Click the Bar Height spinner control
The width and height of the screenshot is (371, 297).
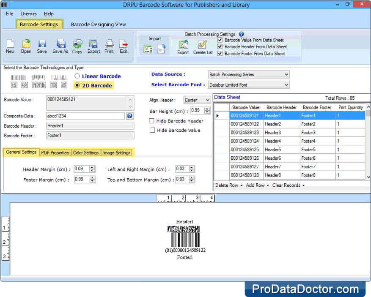click(x=207, y=110)
